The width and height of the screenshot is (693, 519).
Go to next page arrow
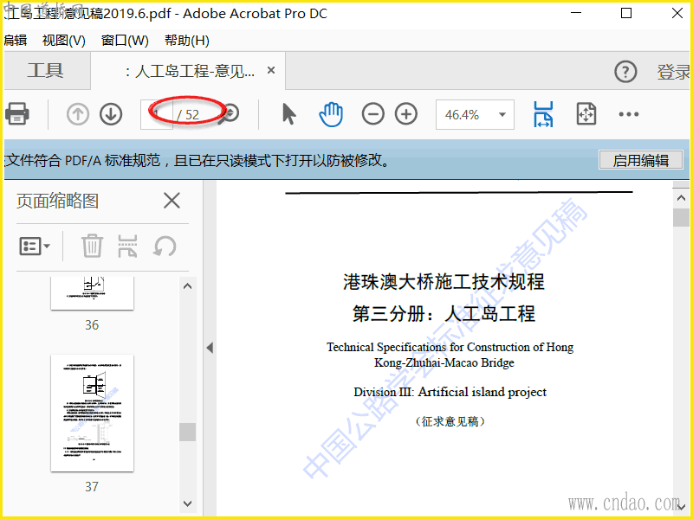click(x=111, y=114)
